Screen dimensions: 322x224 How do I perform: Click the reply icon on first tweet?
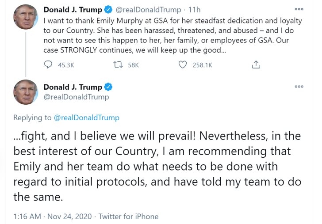49,65
